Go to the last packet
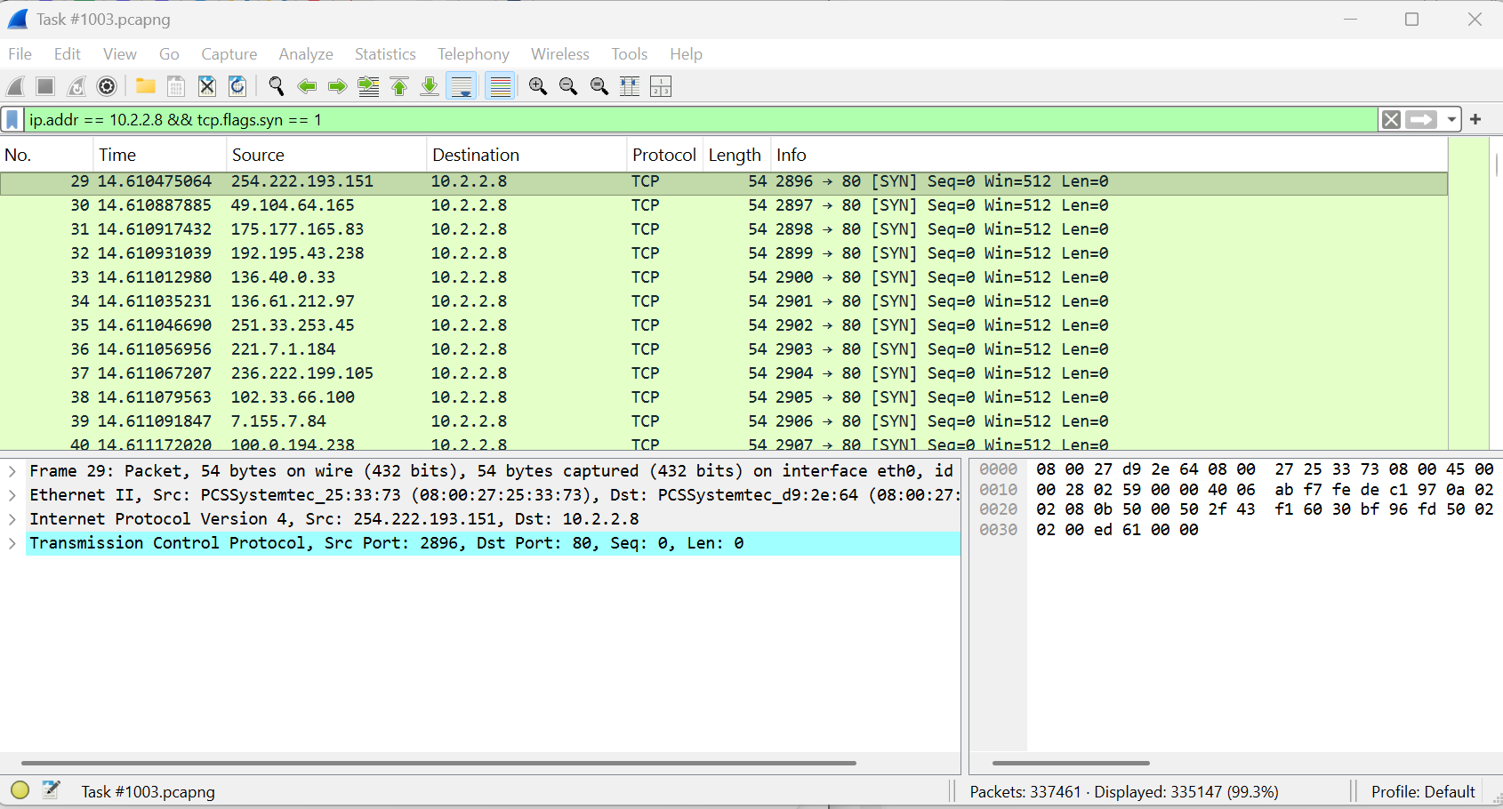 point(429,86)
